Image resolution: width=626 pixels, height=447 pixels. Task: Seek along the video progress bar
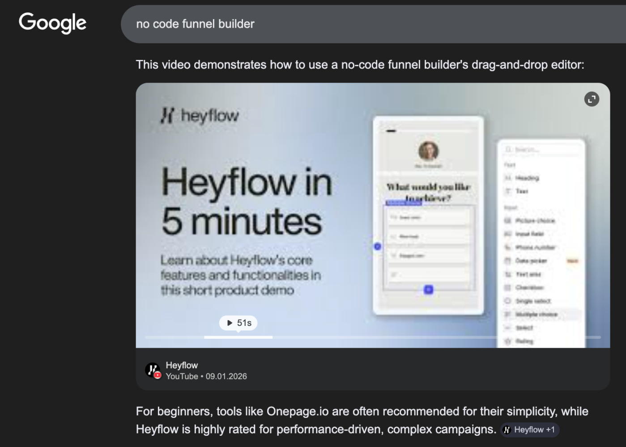(x=372, y=337)
